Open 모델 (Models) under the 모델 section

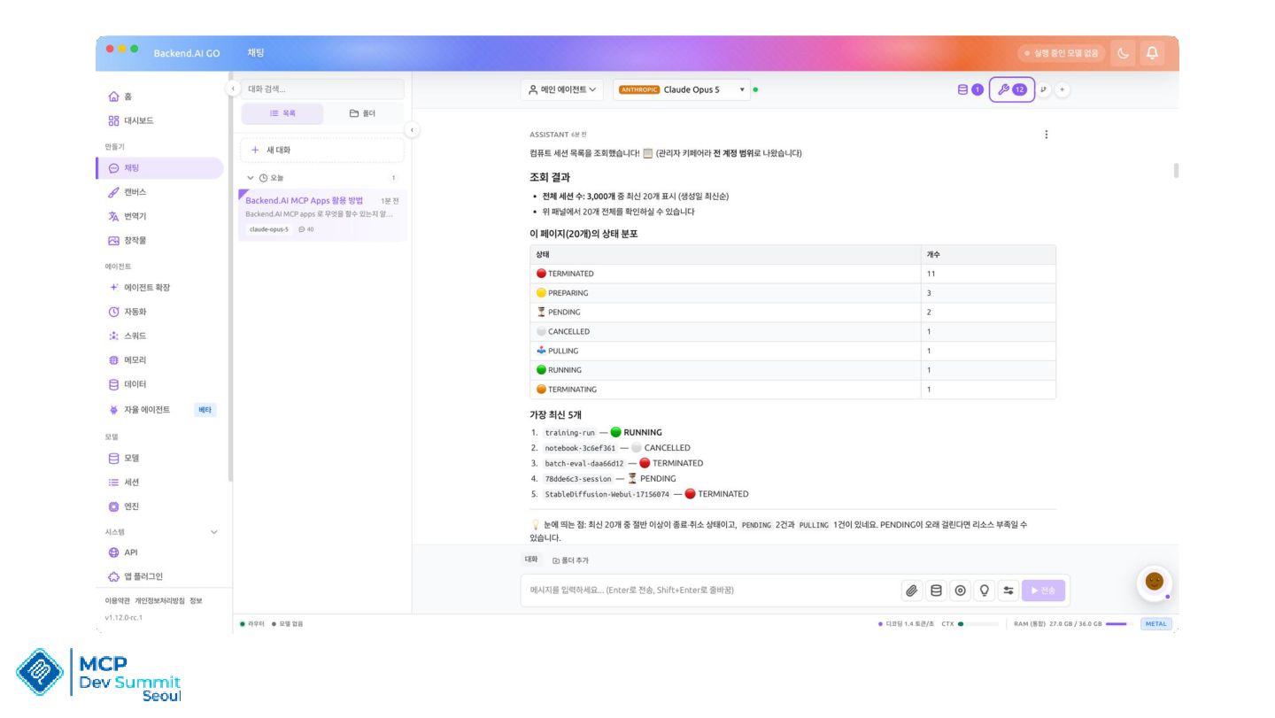point(124,459)
